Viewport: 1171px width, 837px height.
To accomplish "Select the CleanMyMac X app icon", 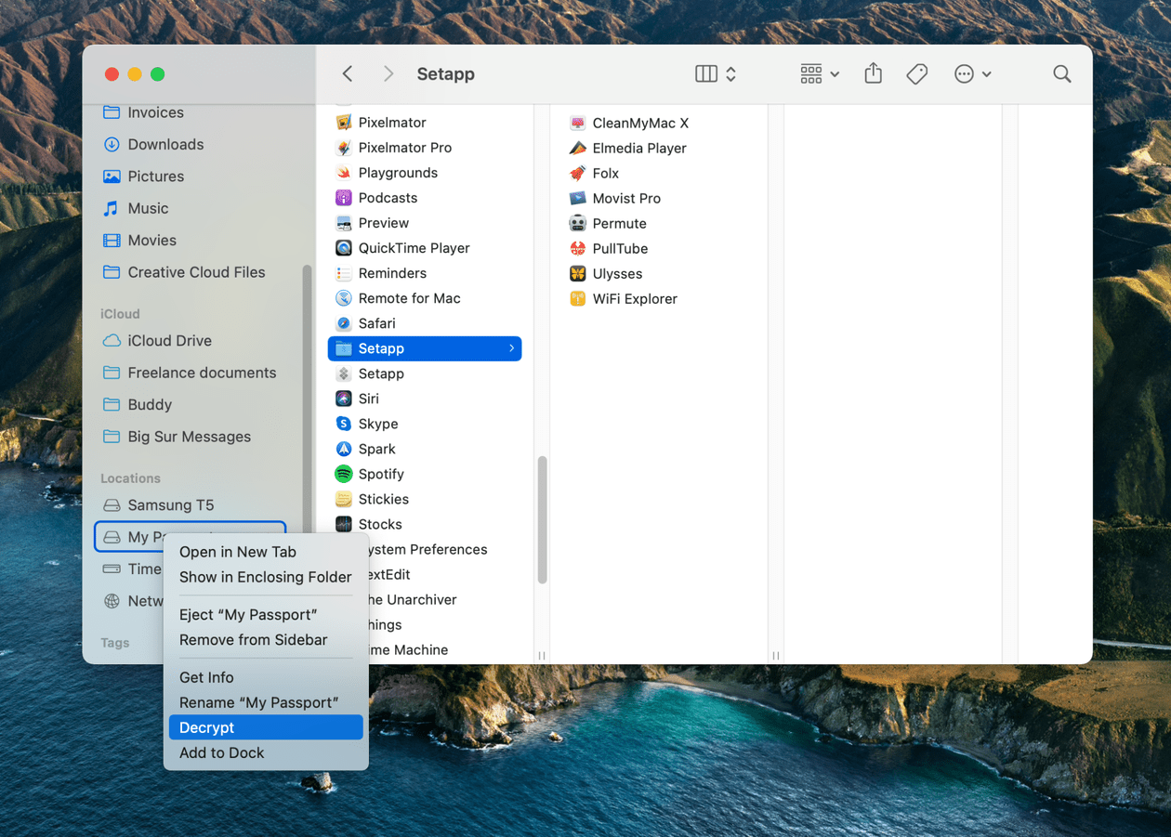I will [x=578, y=124].
